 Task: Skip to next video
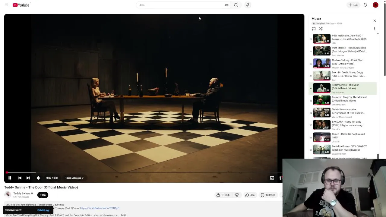28,178
